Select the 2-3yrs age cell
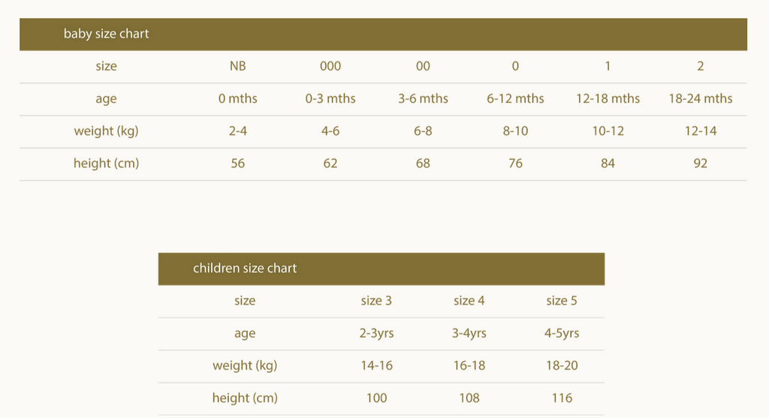Viewport: 769px width, 418px height. (x=376, y=333)
